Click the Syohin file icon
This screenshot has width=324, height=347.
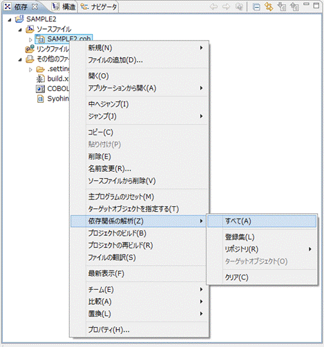pyautogui.click(x=41, y=99)
